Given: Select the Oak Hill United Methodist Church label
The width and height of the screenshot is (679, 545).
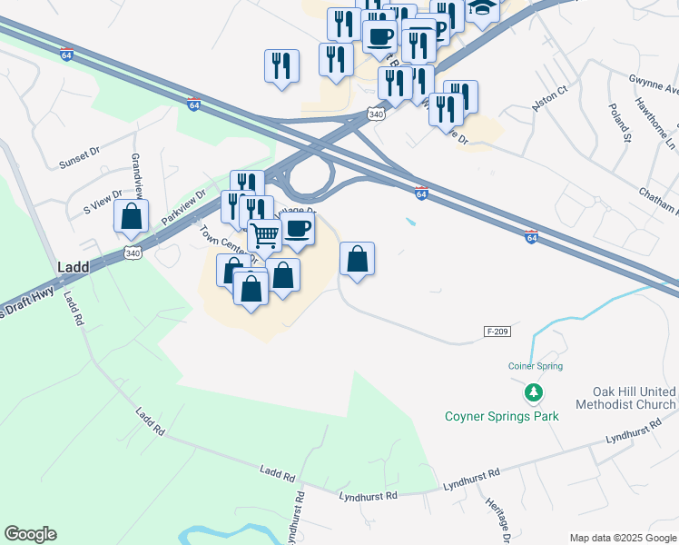Looking at the screenshot, I should [625, 398].
